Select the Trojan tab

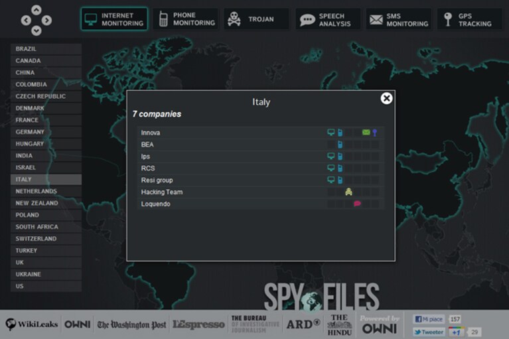point(256,19)
